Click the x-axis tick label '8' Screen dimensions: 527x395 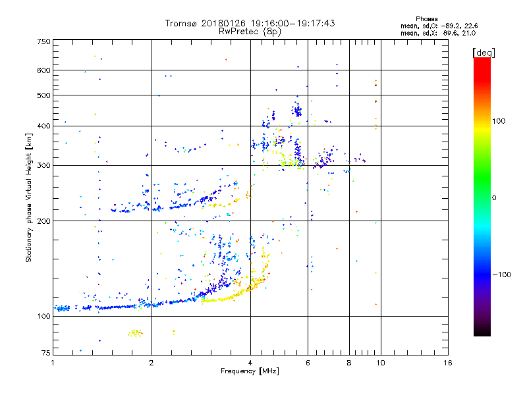tap(349, 363)
